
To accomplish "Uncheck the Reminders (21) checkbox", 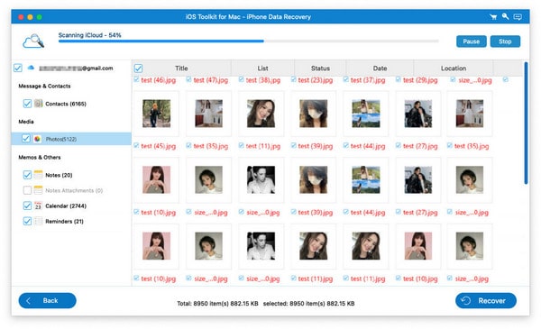I will click(27, 221).
